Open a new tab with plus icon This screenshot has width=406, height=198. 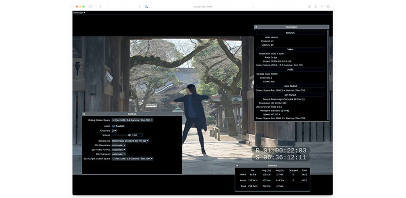click(322, 7)
